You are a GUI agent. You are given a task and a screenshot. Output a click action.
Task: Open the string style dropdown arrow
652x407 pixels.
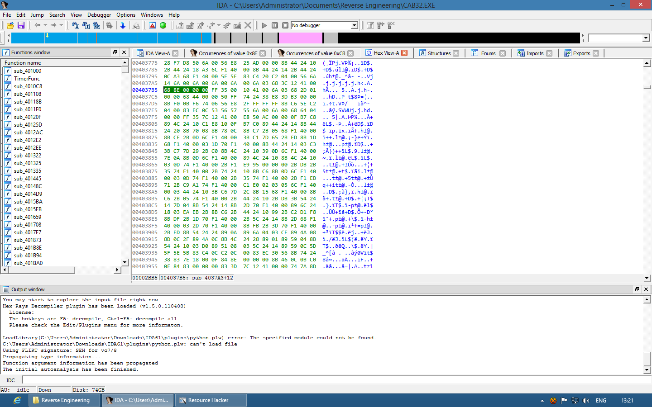tap(219, 25)
